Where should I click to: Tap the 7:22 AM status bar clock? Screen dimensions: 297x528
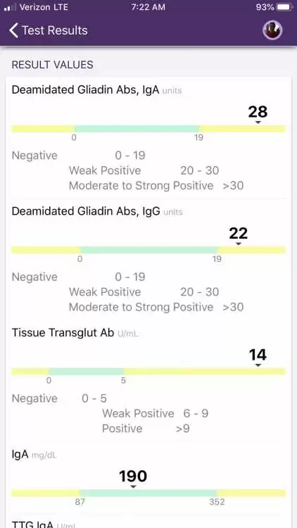pos(148,7)
